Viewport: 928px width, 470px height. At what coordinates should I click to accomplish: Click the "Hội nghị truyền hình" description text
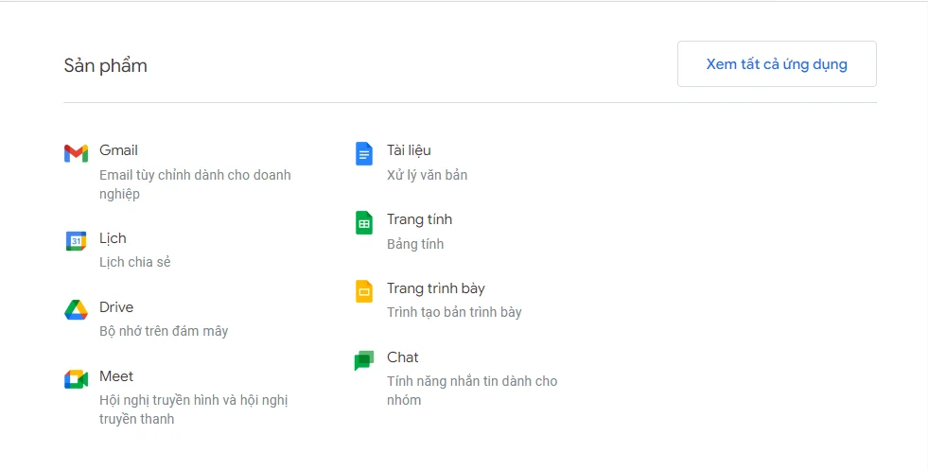click(x=194, y=409)
